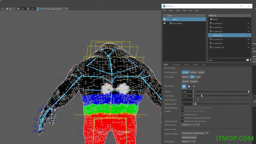The image size is (256, 144).
Task: Switch to the Mirror tab
Action: point(187,65)
